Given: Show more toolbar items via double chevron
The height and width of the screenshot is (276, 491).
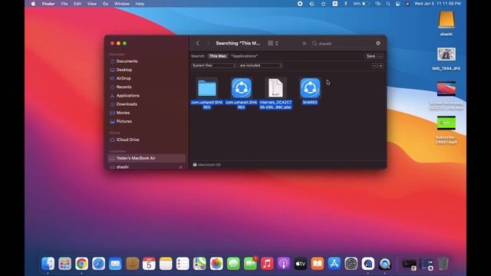Looking at the screenshot, I should click(304, 44).
